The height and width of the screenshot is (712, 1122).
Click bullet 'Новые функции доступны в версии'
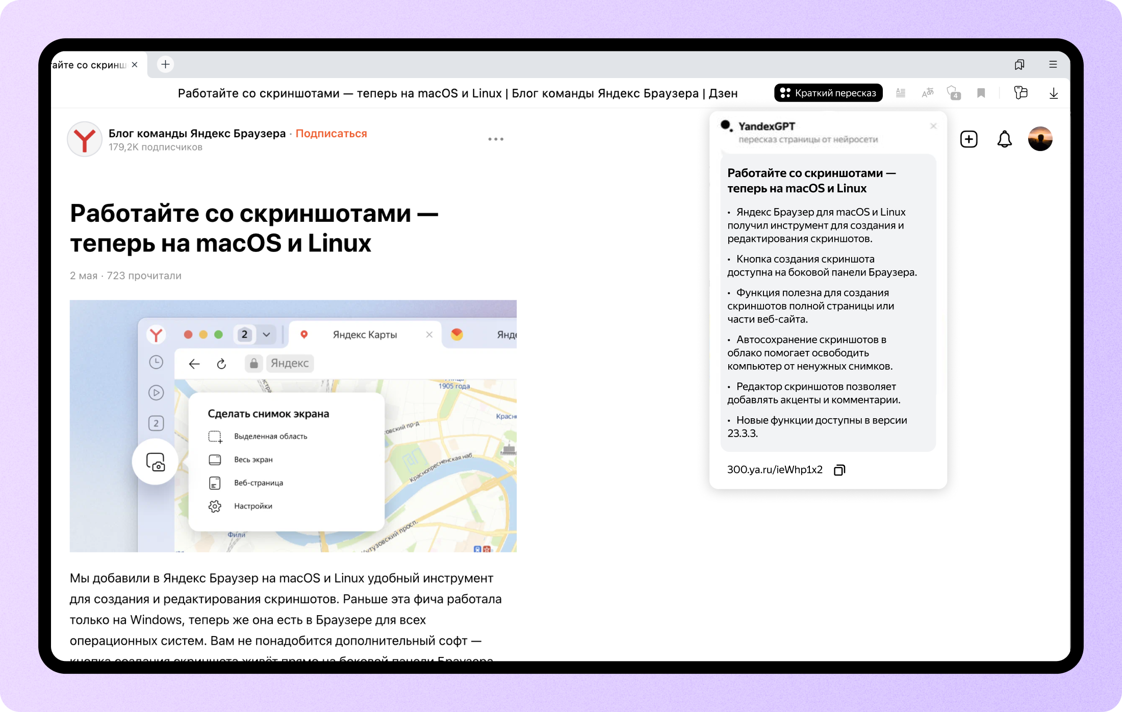[817, 426]
